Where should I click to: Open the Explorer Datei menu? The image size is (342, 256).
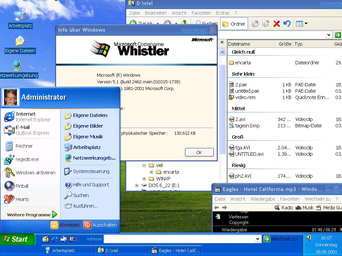tap(134, 13)
